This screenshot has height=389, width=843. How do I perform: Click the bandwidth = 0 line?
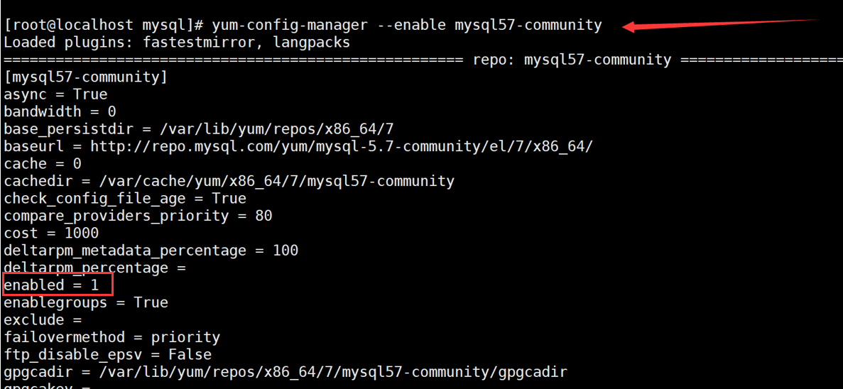(x=60, y=112)
